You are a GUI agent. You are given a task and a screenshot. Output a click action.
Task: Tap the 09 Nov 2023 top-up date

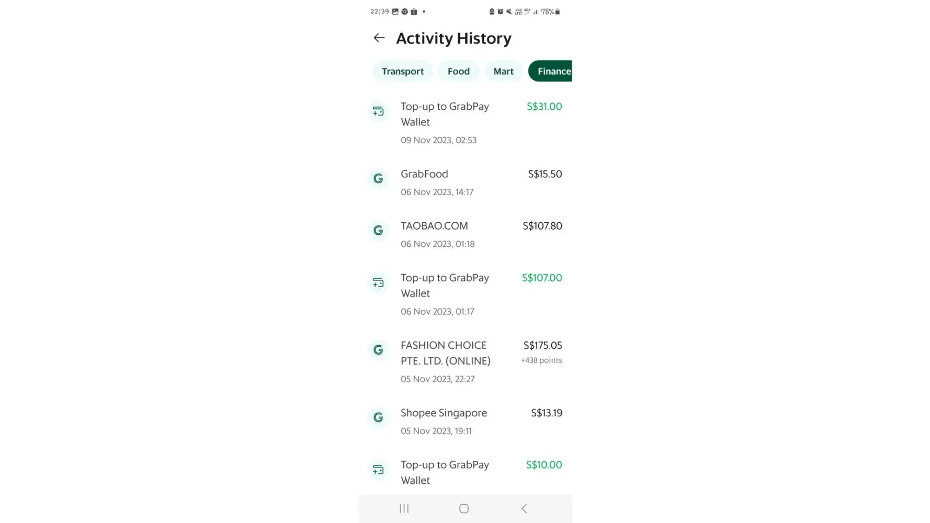[438, 140]
